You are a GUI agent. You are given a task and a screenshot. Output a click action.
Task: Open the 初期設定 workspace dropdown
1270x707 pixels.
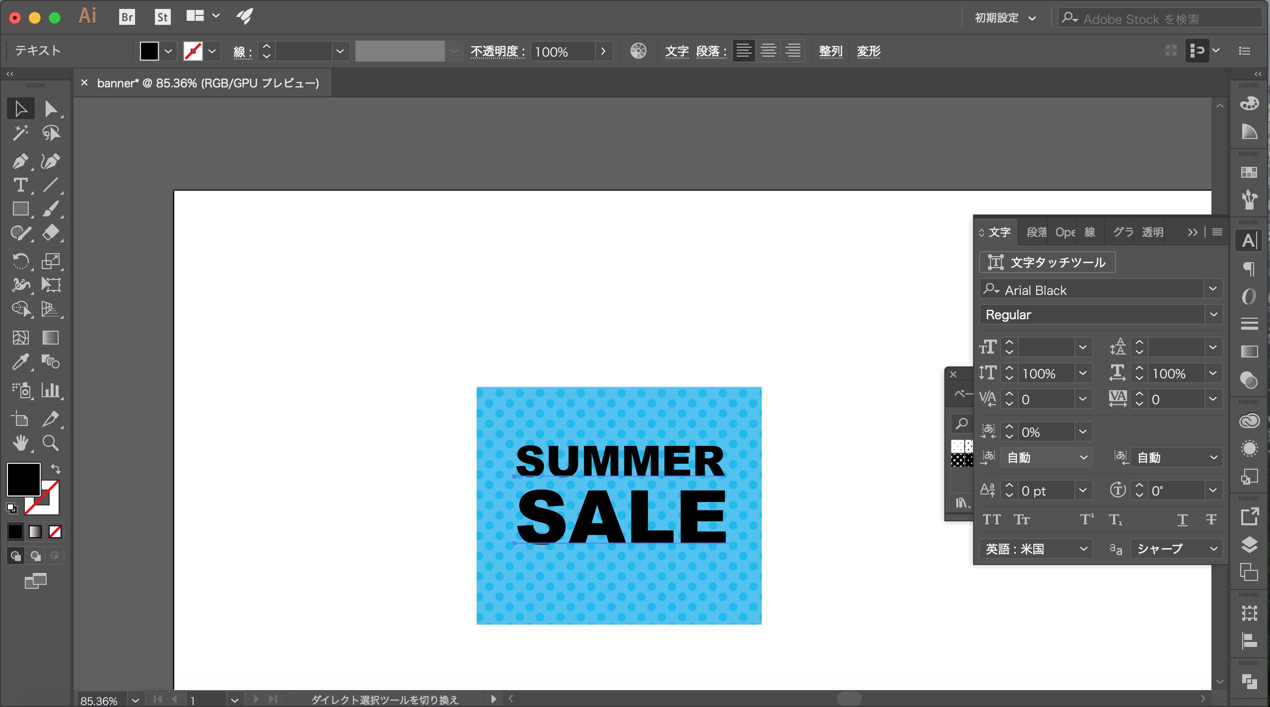pos(1005,18)
